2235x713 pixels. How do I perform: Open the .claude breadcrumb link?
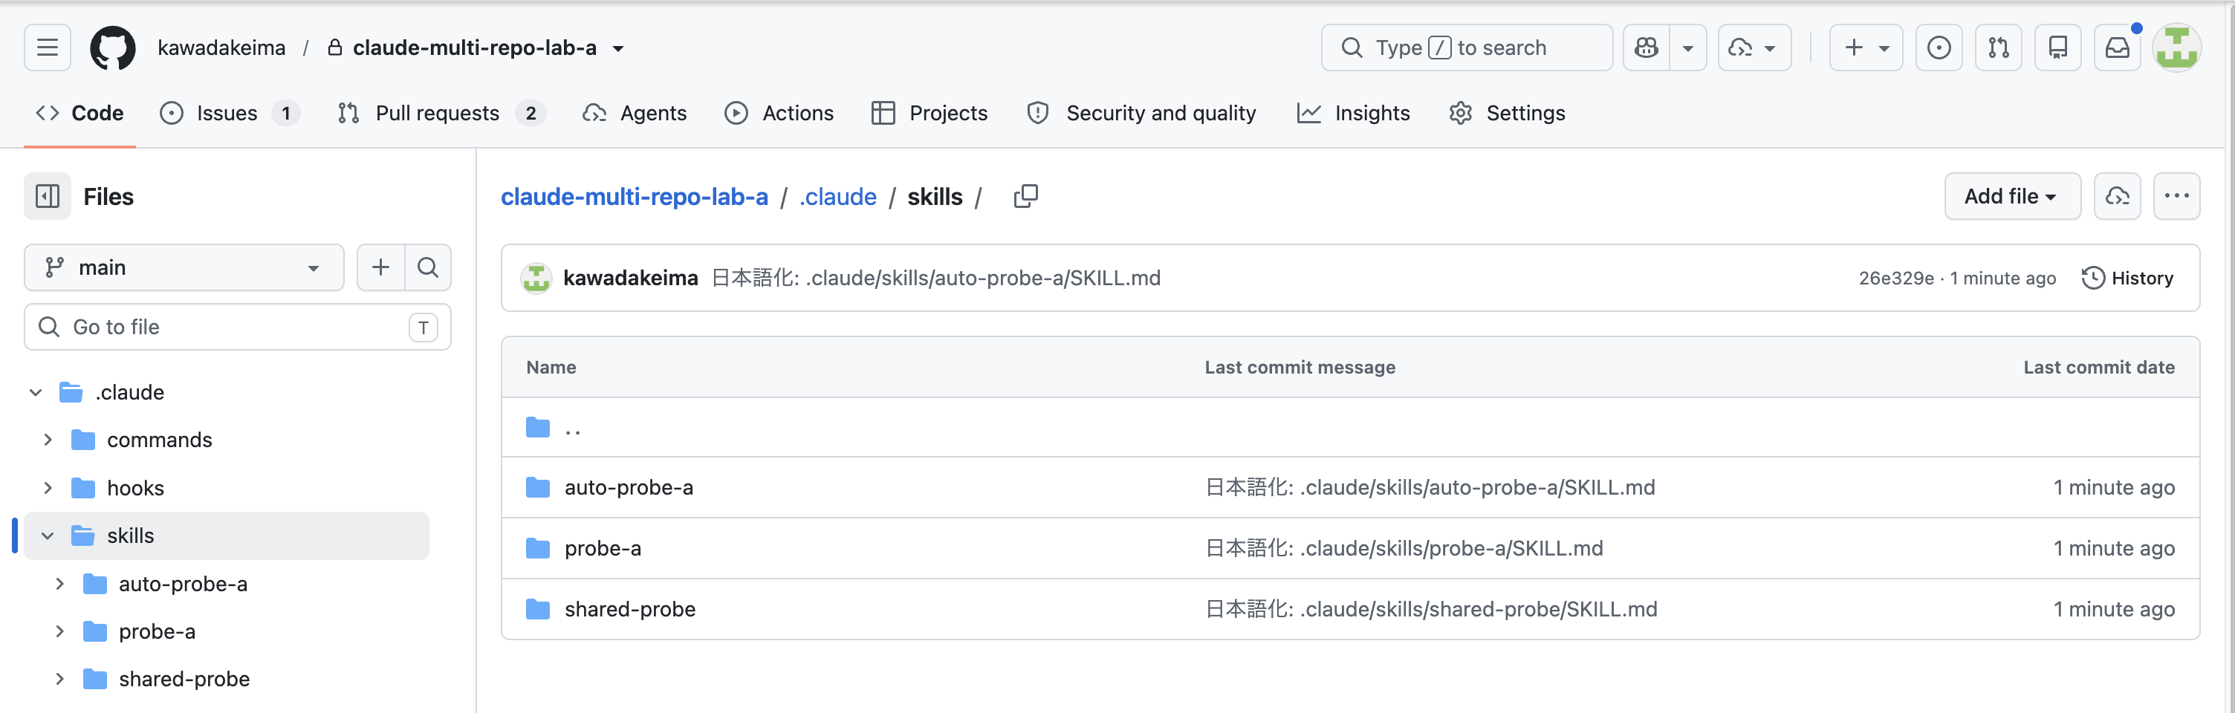coord(838,197)
